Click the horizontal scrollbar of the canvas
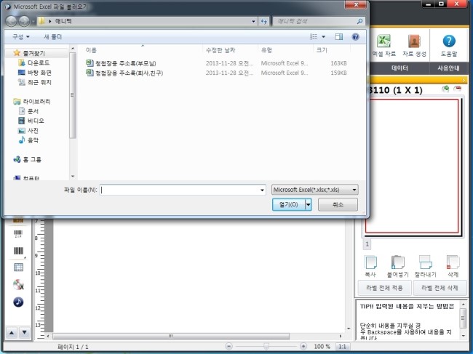Viewport: 473px width, 354px height. [x=171, y=336]
